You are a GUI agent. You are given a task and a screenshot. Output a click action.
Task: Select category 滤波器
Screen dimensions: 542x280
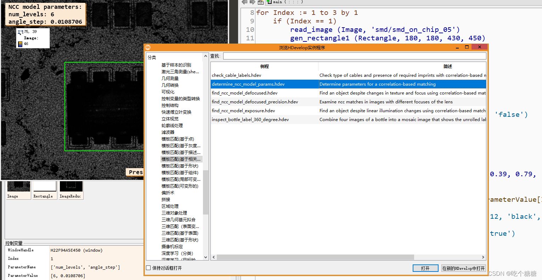coord(168,132)
